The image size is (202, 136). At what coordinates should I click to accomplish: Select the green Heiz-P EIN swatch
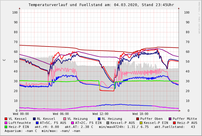pos(6,127)
